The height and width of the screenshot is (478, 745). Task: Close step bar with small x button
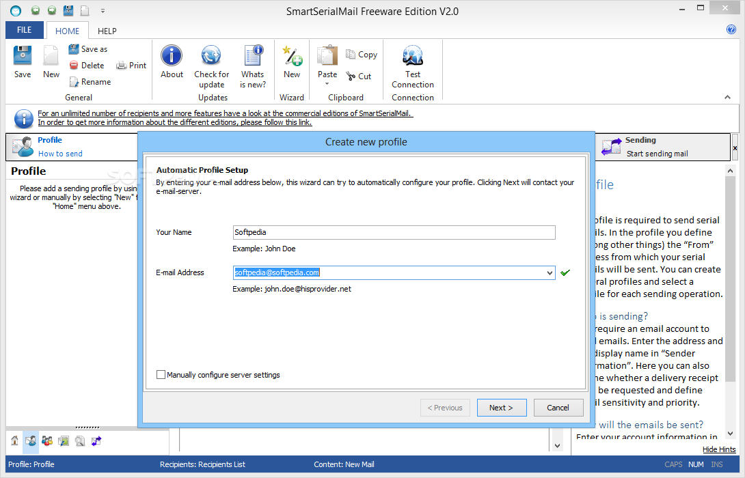tap(735, 148)
